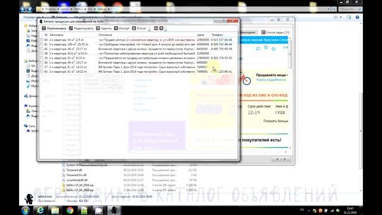Click price cell 45000000

pyautogui.click(x=203, y=44)
